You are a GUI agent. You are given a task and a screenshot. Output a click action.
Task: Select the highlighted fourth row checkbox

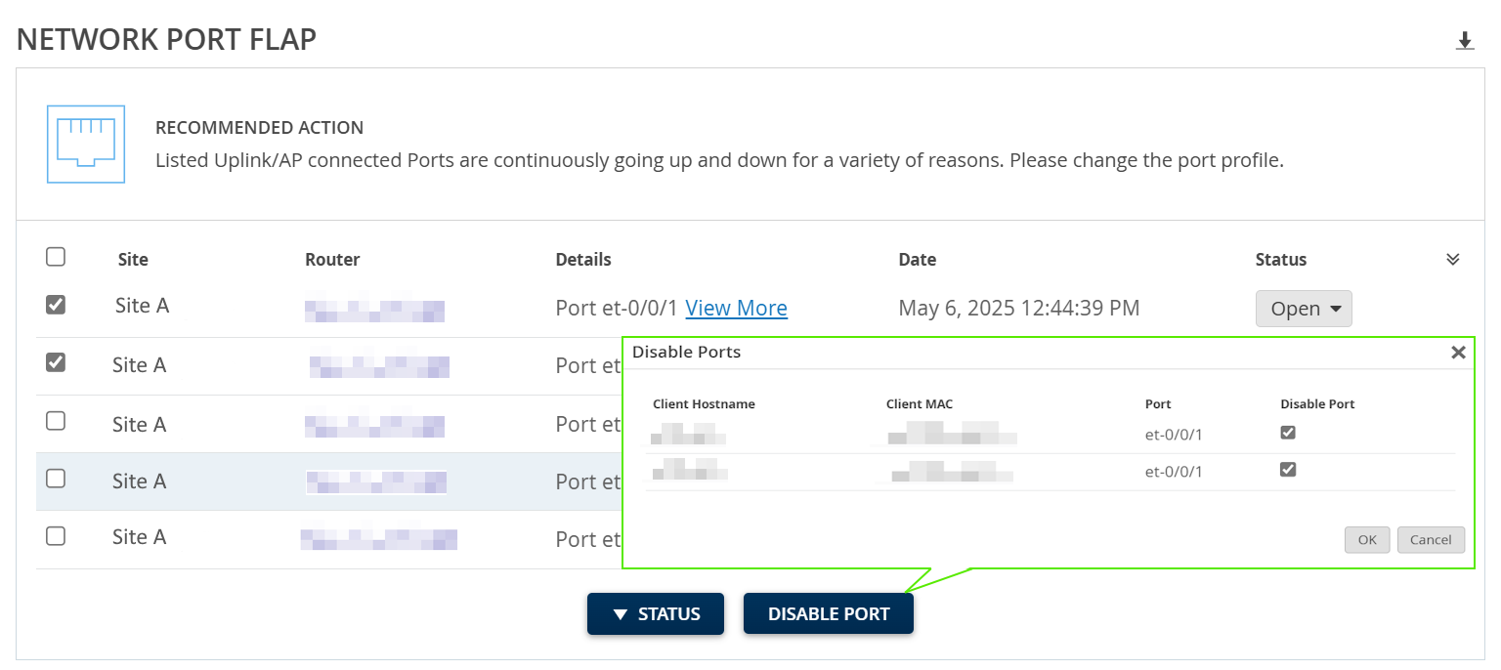[57, 479]
